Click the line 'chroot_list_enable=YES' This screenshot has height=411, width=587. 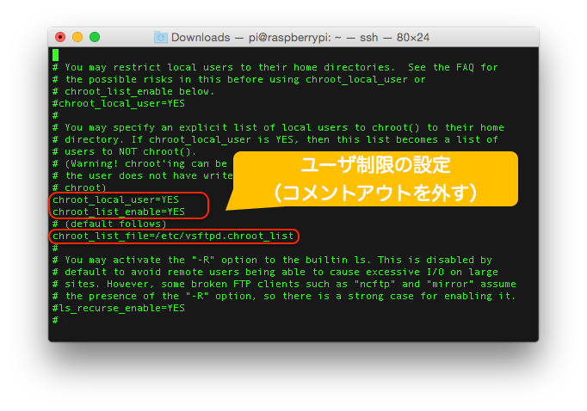tap(119, 212)
